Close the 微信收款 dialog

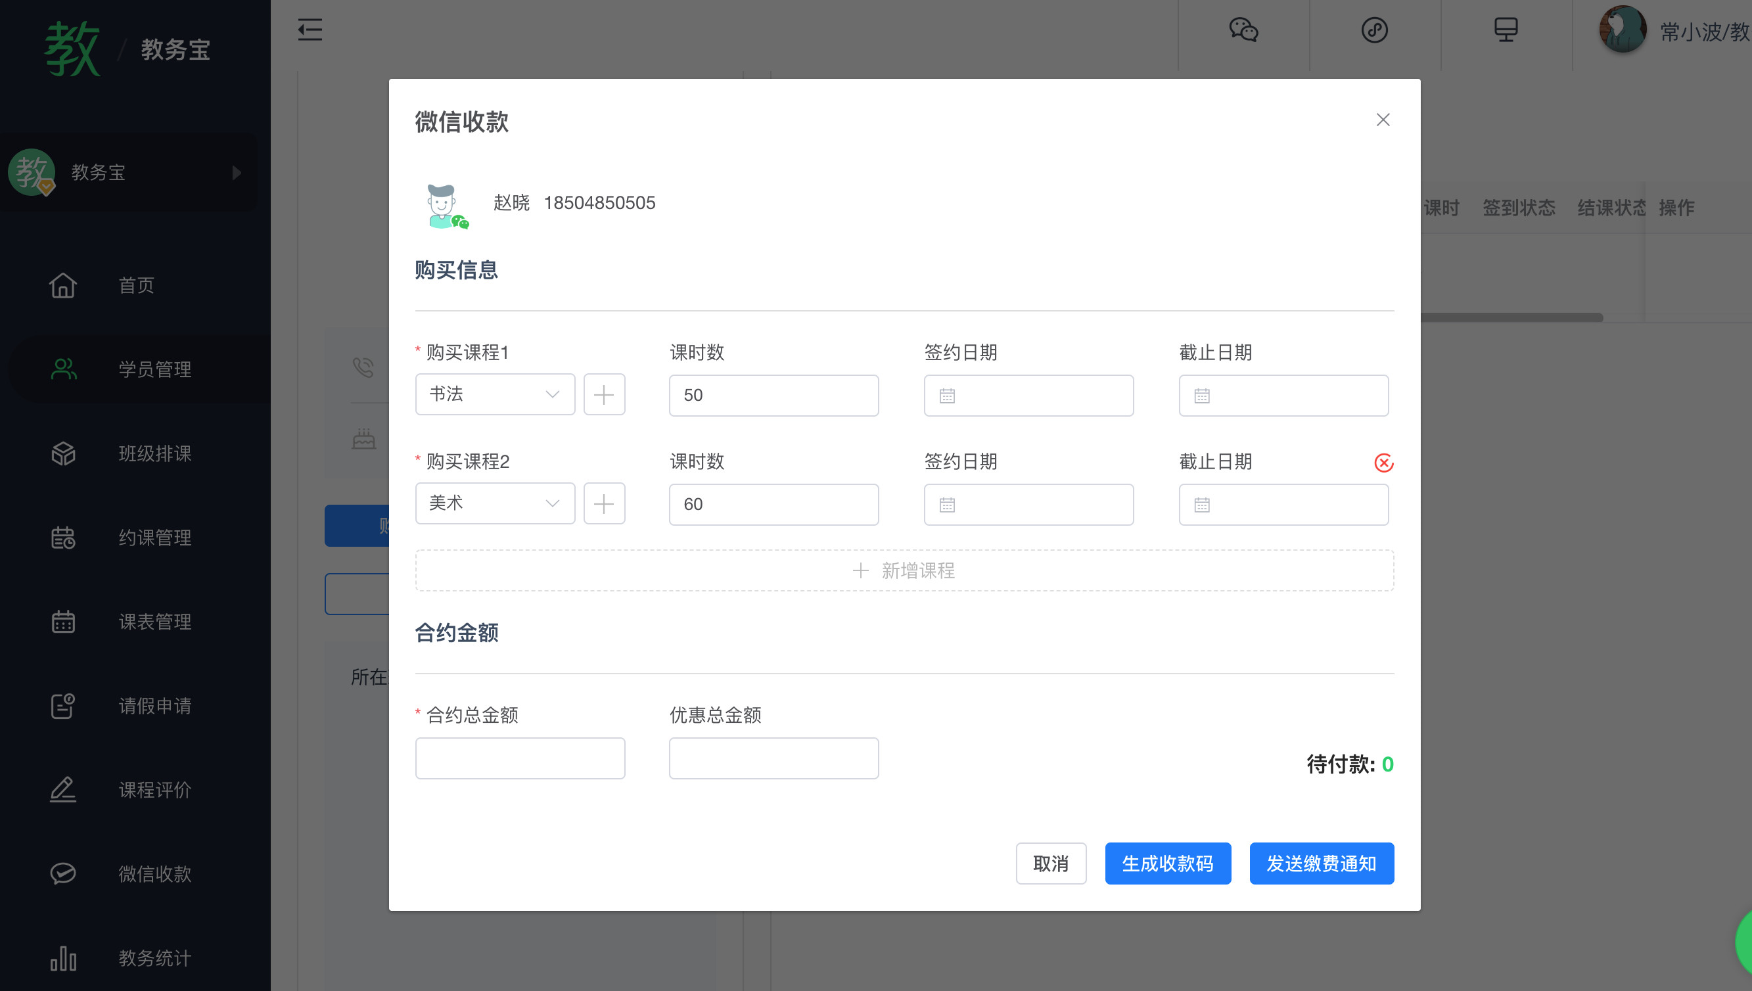coord(1383,120)
